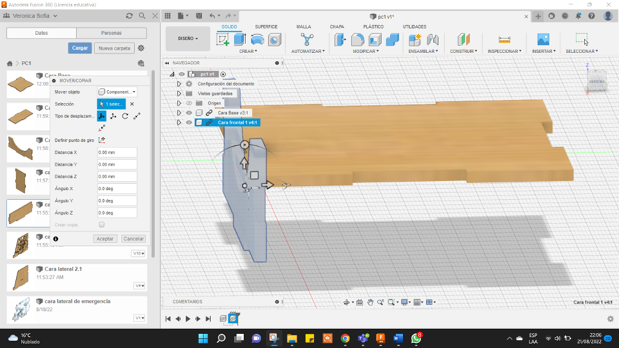Choose the Rotate displacement type icon
The width and height of the screenshot is (619, 348).
point(125,116)
